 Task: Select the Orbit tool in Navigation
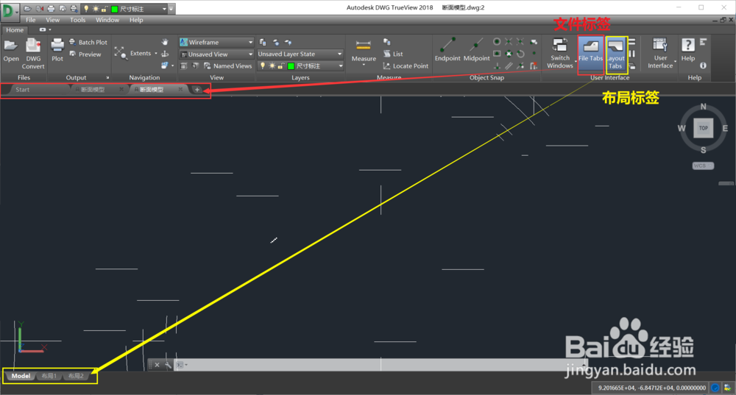165,54
